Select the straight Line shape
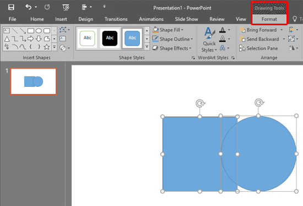This screenshot has width=303, height=206. pos(15,31)
